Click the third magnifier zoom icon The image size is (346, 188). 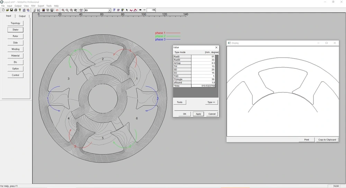[71, 10]
